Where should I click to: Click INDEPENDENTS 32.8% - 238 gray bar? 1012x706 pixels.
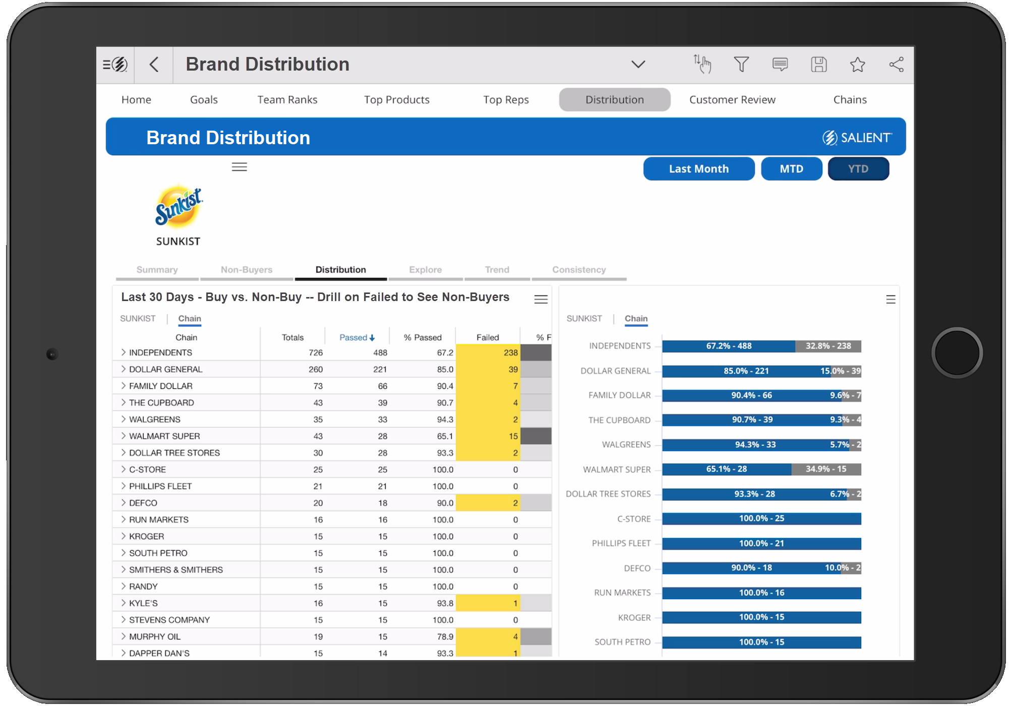tap(828, 346)
